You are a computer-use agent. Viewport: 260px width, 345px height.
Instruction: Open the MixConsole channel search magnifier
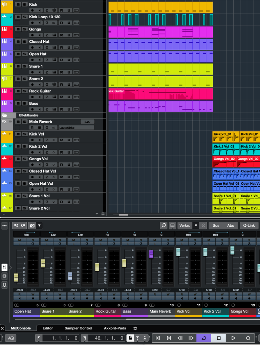click(x=164, y=225)
